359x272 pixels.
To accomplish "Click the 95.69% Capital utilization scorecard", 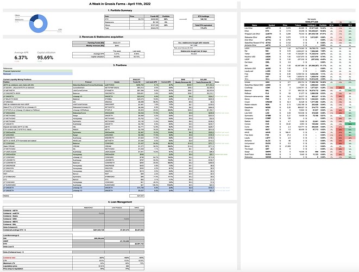I will point(45,58).
